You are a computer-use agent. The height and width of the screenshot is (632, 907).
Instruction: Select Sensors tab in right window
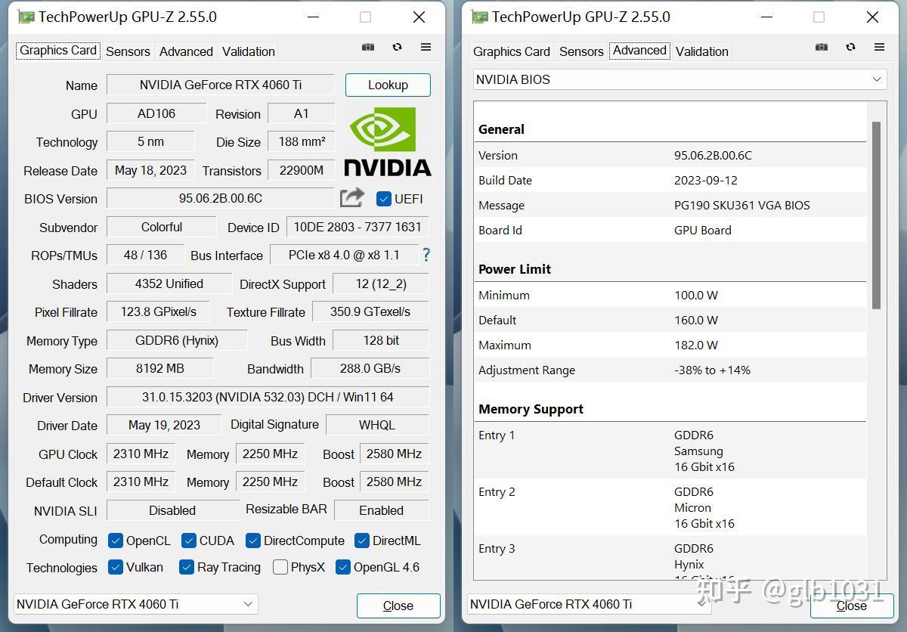[581, 51]
